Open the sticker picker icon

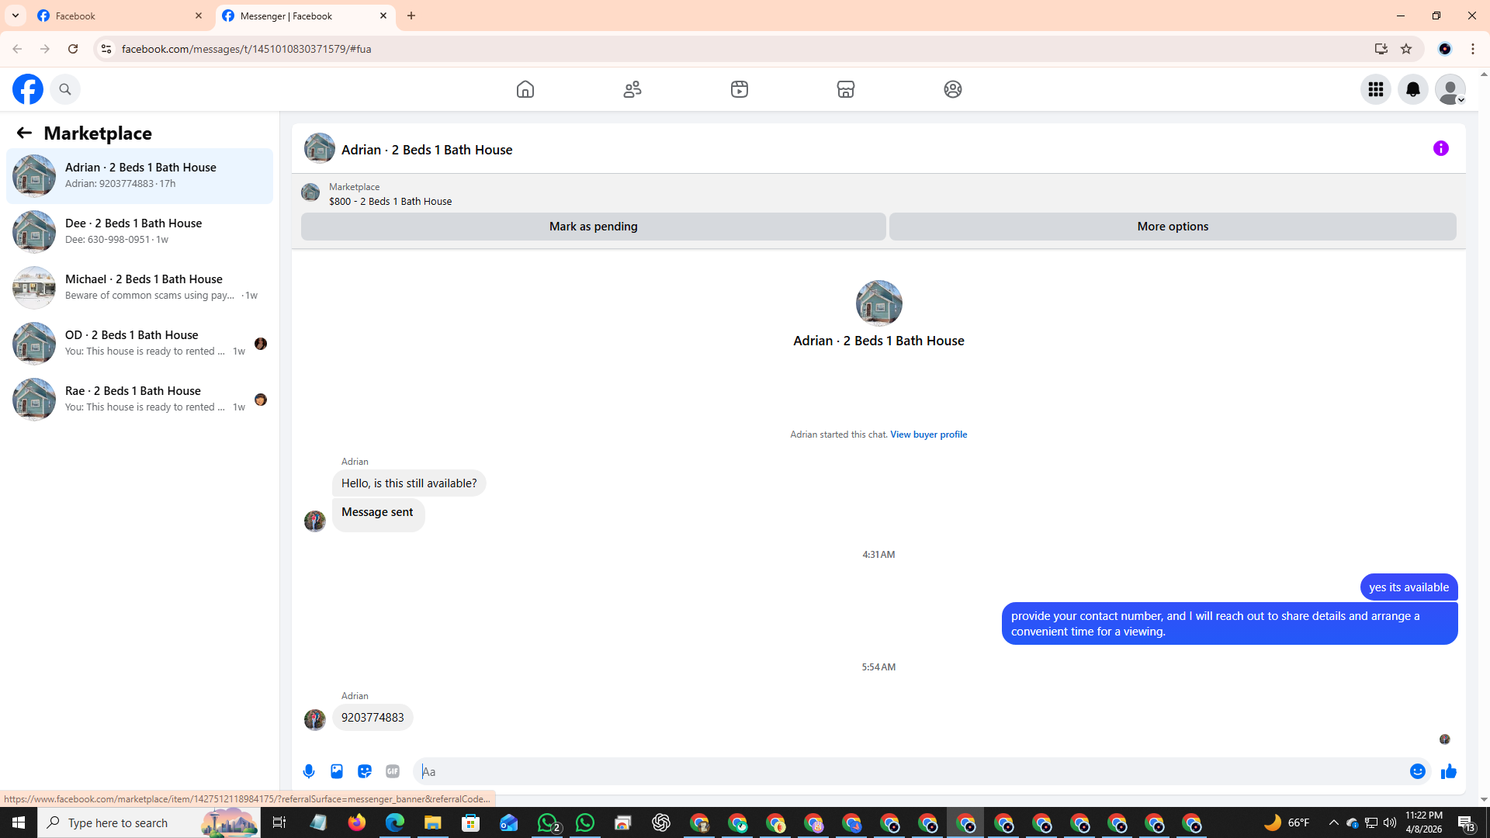365,771
